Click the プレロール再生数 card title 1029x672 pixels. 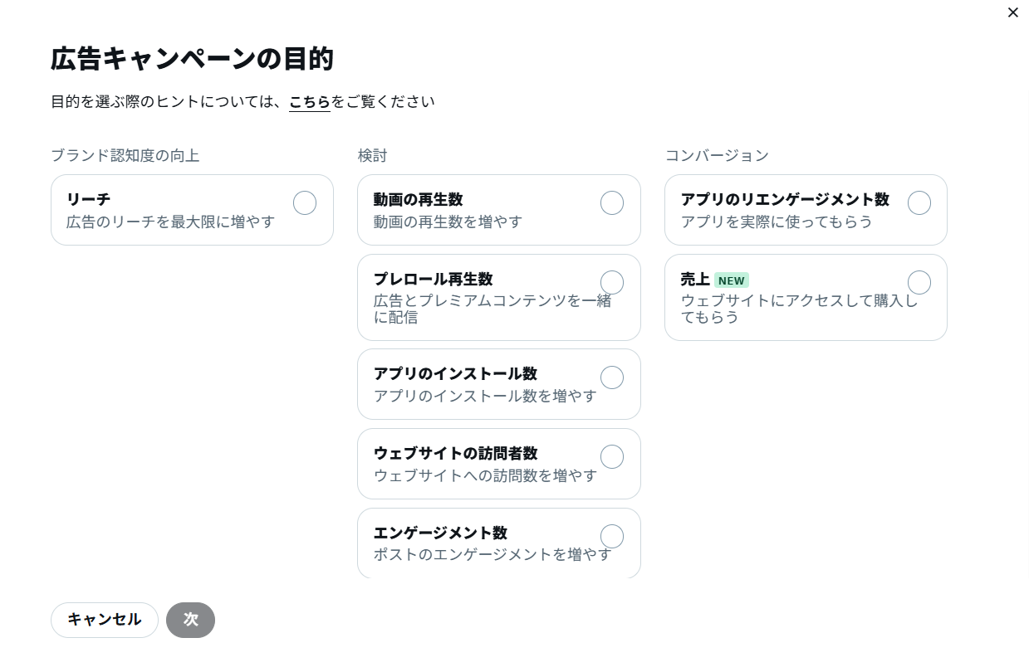434,279
